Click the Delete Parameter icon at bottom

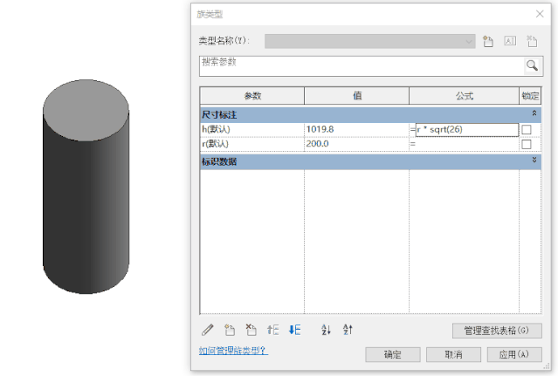251,330
